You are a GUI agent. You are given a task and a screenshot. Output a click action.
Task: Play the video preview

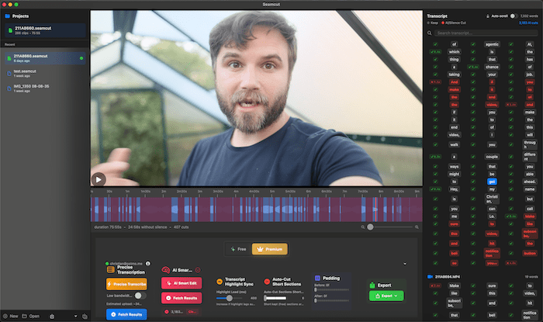tap(98, 179)
